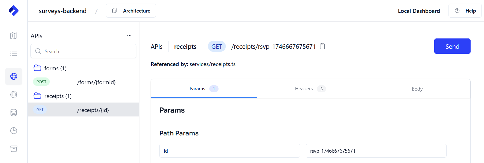Select the globe APIs sidebar icon
The image size is (484, 163).
[13, 76]
